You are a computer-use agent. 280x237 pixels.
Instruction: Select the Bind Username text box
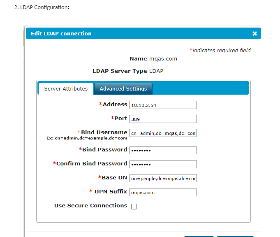(x=163, y=133)
